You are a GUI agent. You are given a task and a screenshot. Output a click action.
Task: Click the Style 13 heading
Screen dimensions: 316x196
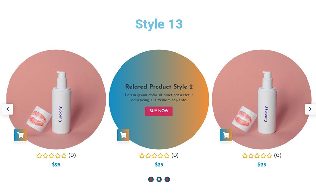(159, 24)
